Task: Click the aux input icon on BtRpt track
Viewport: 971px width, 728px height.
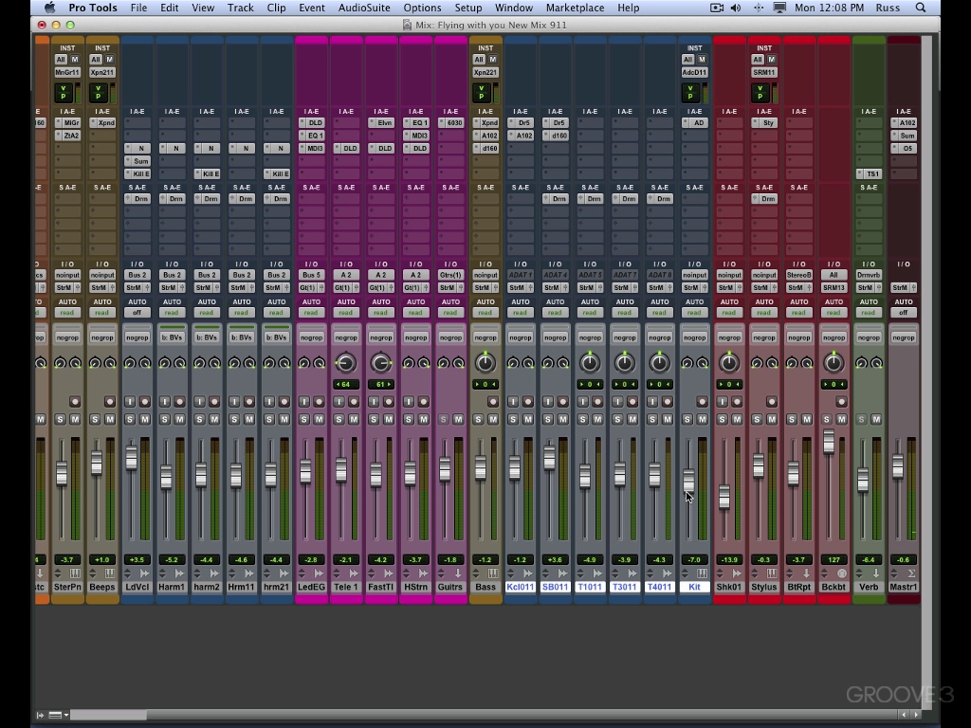Action: pos(806,573)
